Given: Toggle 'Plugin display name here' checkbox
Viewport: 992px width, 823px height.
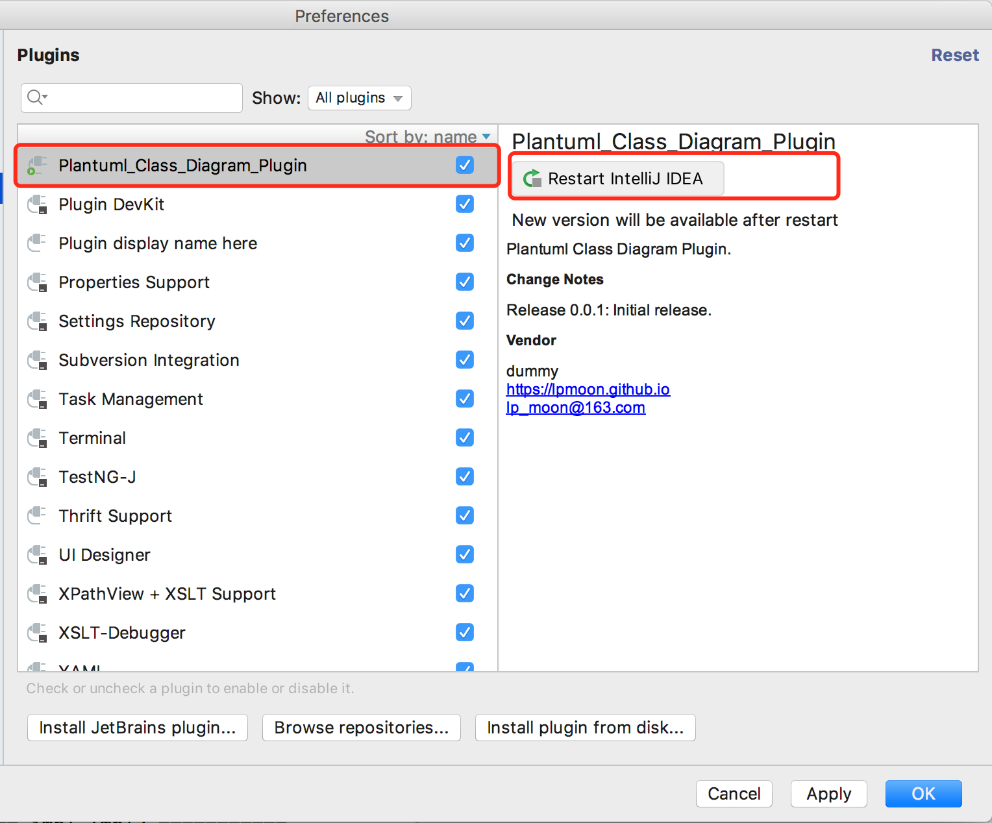Looking at the screenshot, I should pos(465,243).
